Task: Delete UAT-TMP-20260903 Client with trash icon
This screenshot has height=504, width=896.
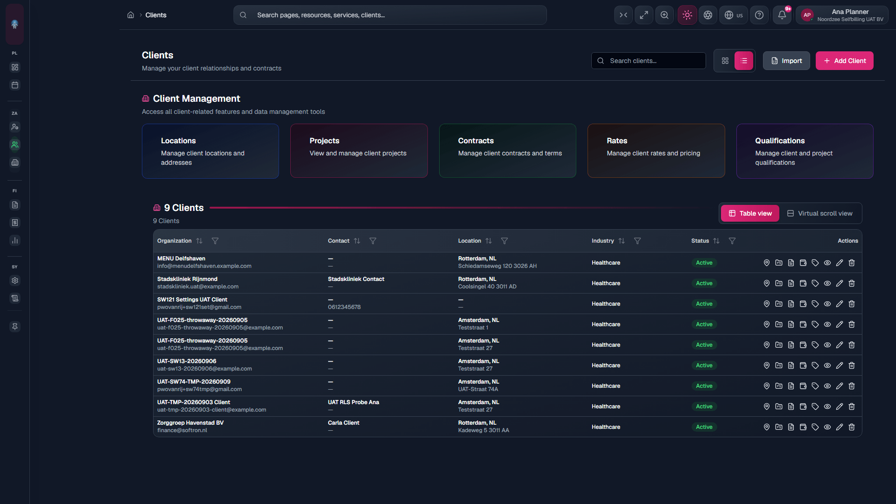Action: [x=851, y=406]
